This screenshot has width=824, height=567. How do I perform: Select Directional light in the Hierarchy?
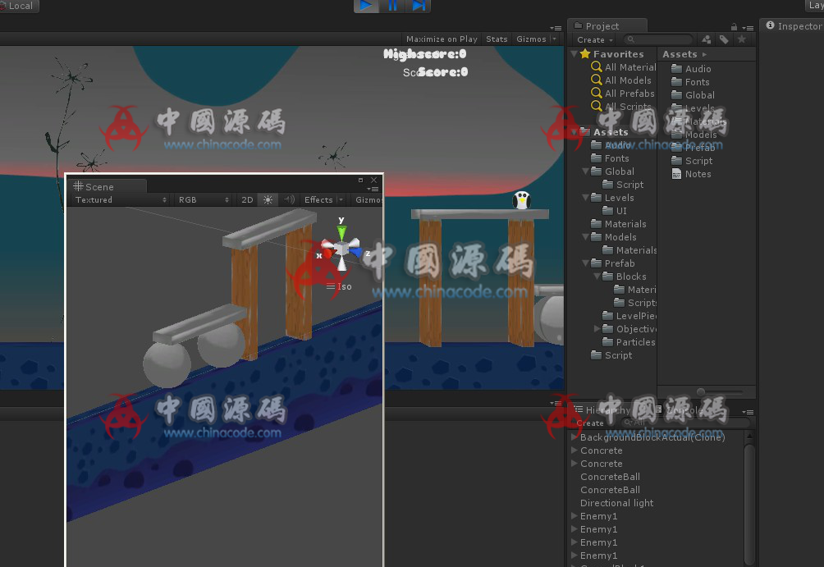(x=616, y=503)
